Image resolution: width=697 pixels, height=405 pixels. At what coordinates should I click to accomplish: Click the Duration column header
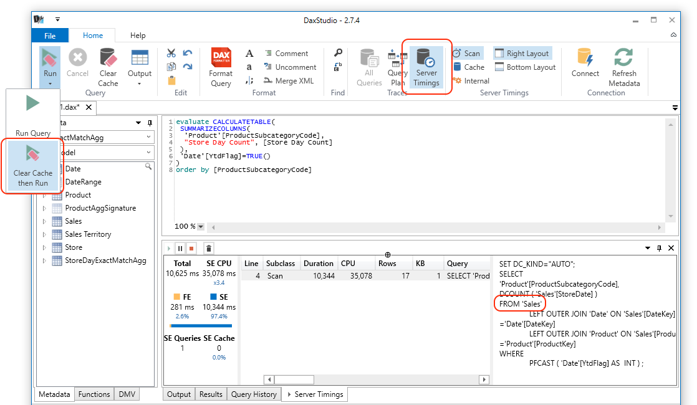pos(319,264)
